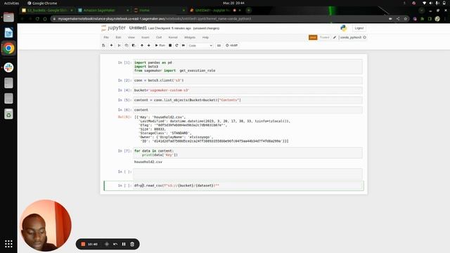
Task: Click inside the read_csv code cell
Action: 247,186
